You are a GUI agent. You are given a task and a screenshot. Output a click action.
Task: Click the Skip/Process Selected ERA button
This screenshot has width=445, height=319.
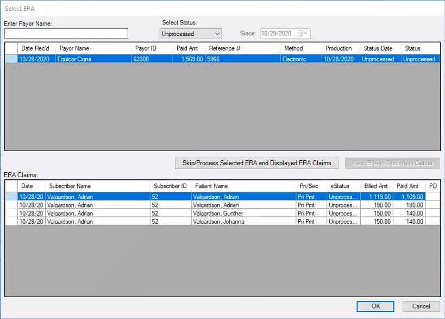[256, 163]
